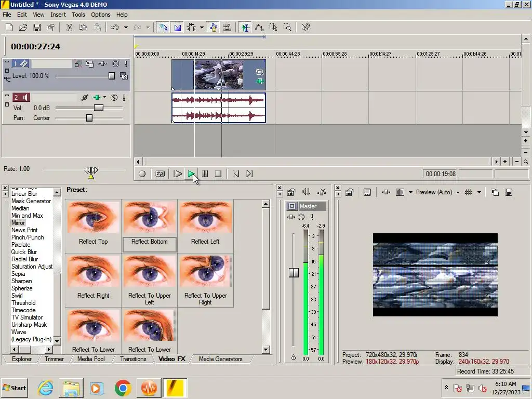Screen dimensions: 532x399
Task: Cut selection with the scissors icon
Action: click(69, 28)
